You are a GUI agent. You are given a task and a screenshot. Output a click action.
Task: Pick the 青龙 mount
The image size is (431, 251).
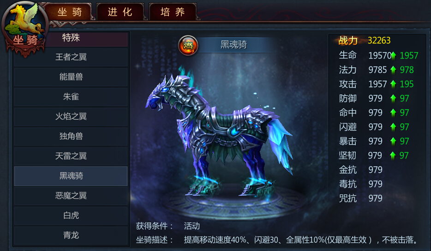tap(71, 235)
